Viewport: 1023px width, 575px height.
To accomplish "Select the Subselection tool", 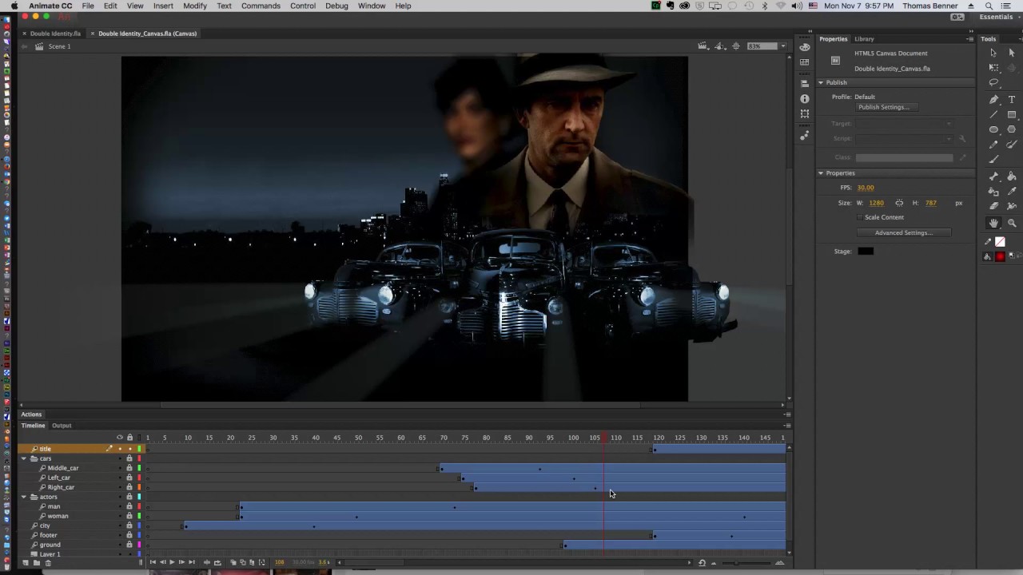I will (x=1012, y=53).
